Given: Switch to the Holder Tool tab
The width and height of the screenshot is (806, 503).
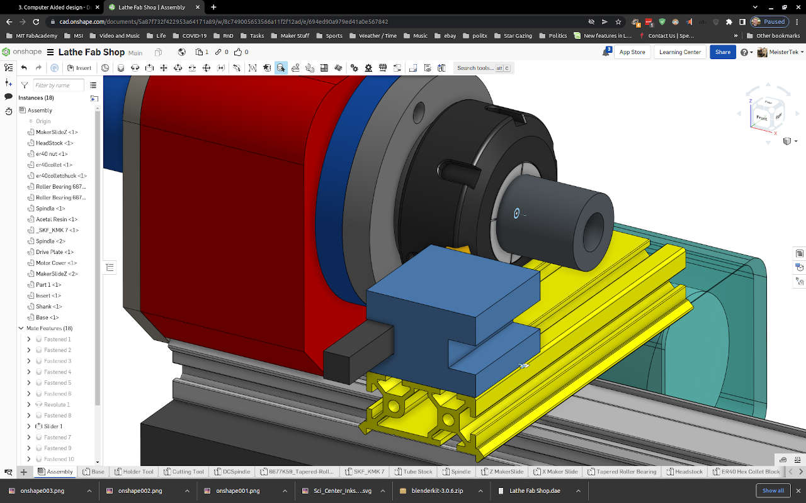Looking at the screenshot, I should (x=134, y=472).
